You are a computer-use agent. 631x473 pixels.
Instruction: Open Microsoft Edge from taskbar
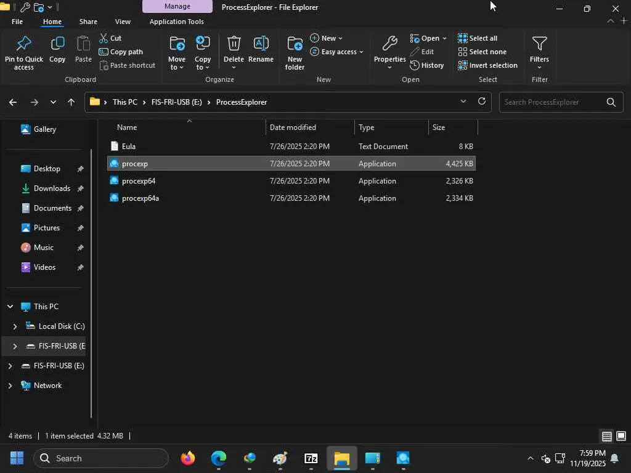pos(219,458)
